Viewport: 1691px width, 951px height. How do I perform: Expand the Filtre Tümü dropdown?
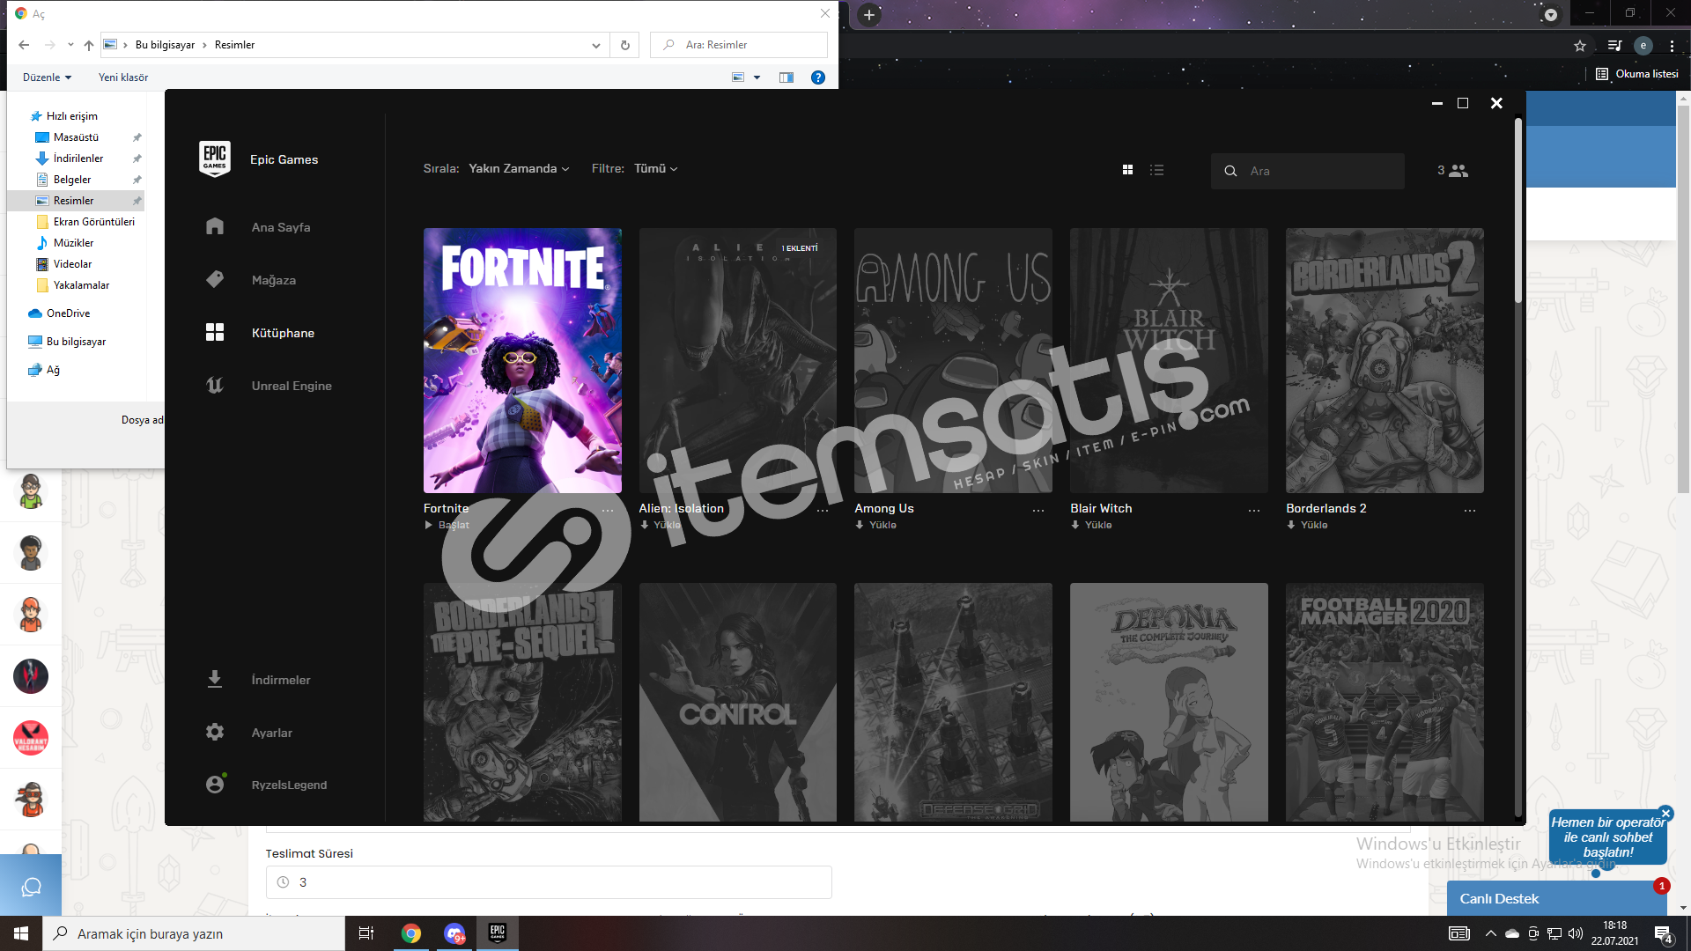point(656,168)
